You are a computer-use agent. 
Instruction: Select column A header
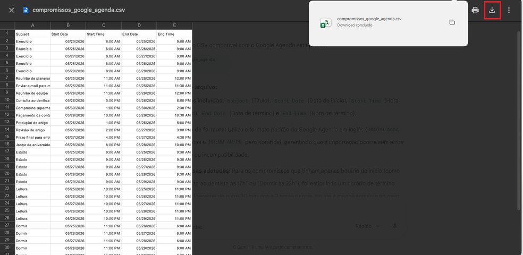(x=33, y=25)
